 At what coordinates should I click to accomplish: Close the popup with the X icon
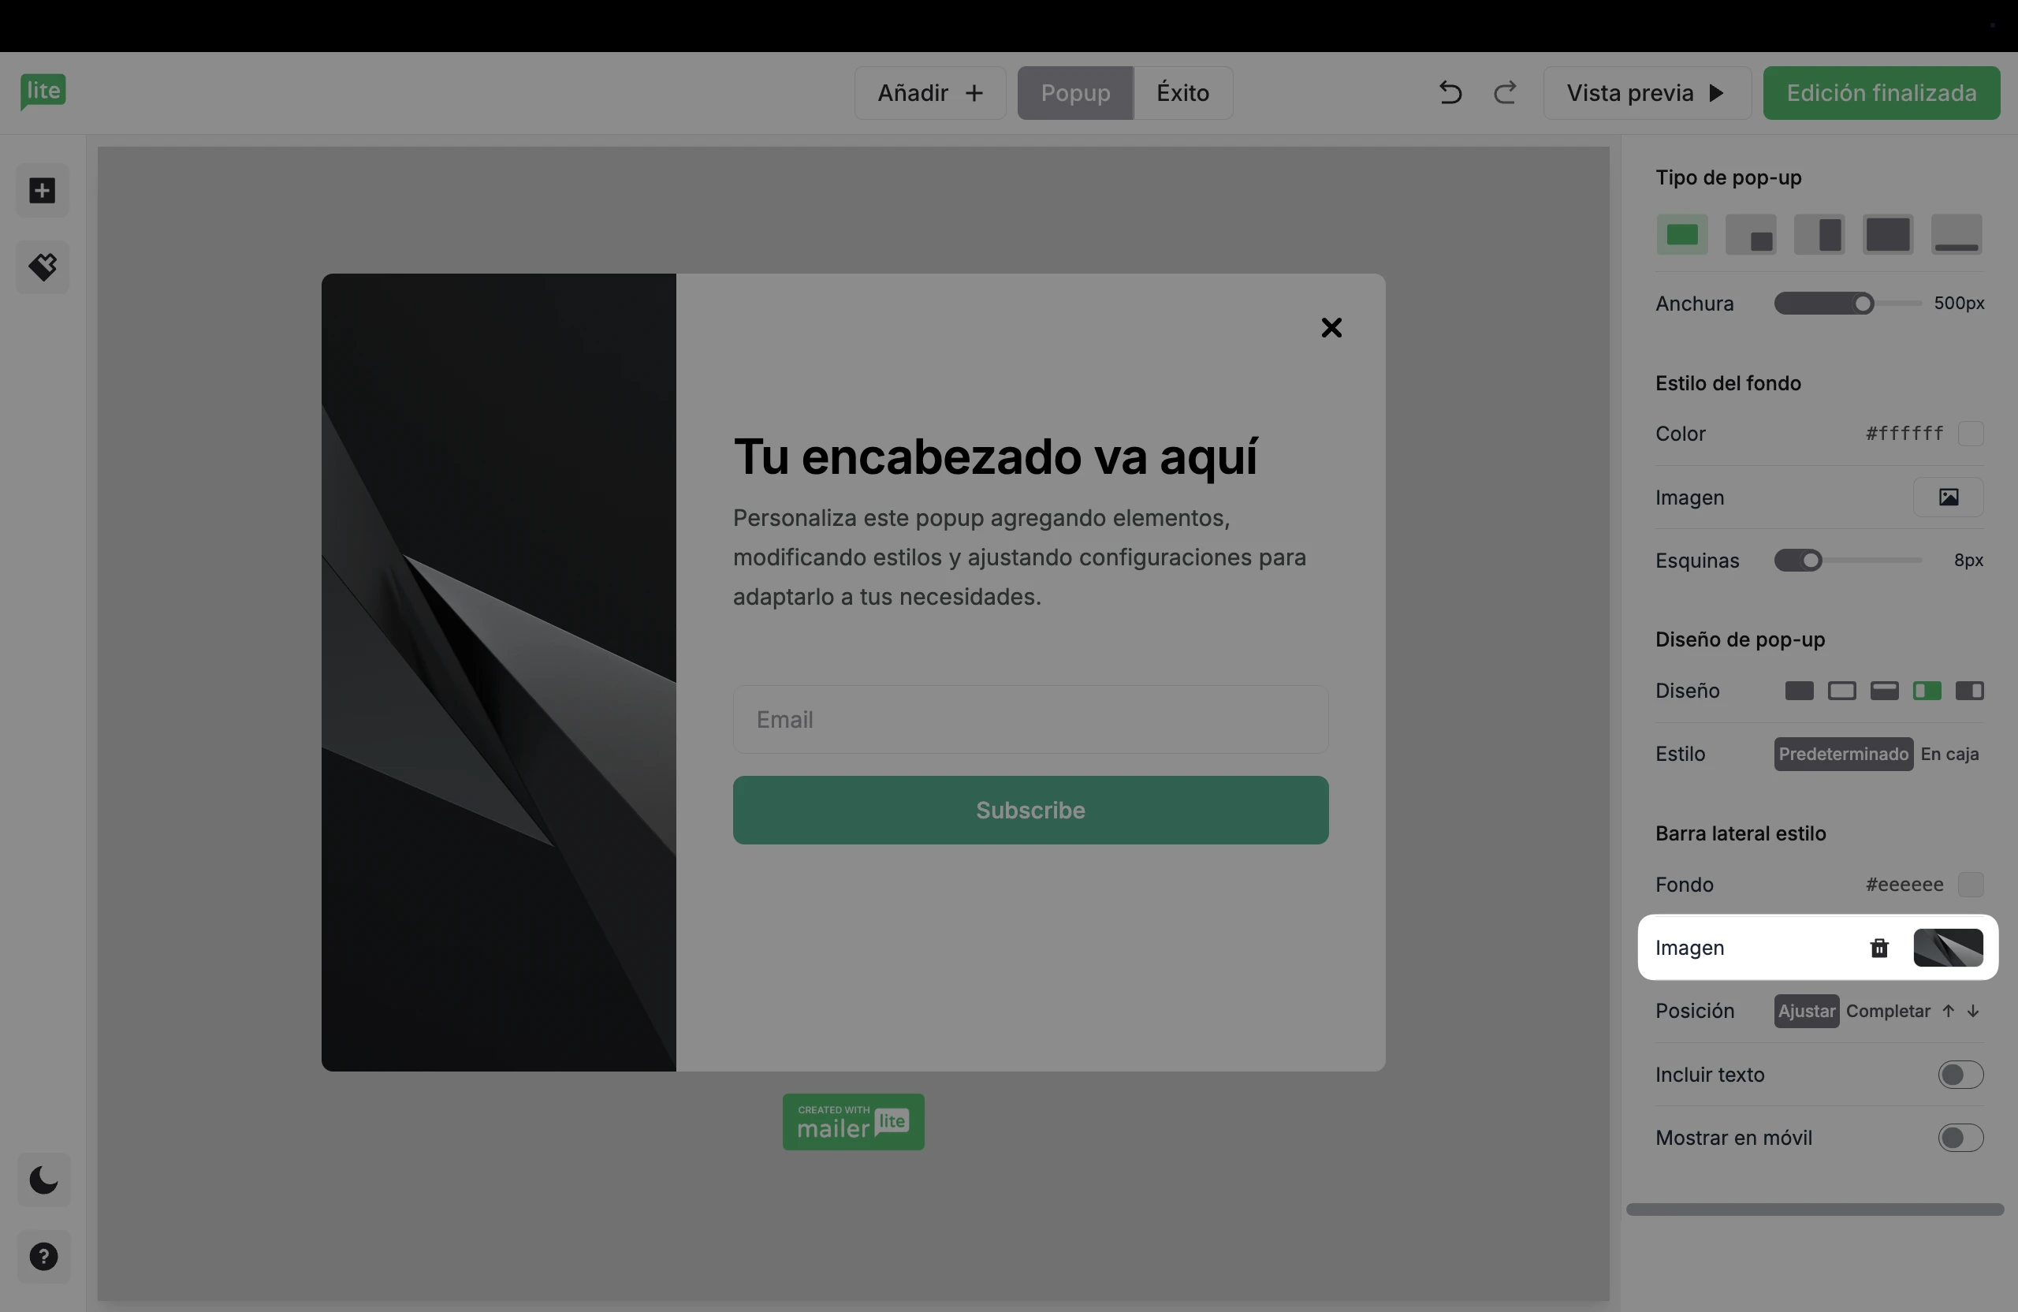coord(1331,327)
